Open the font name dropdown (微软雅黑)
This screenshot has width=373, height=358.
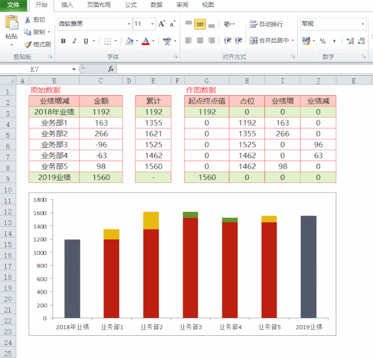[129, 24]
